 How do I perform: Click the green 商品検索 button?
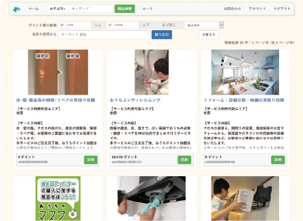(125, 9)
